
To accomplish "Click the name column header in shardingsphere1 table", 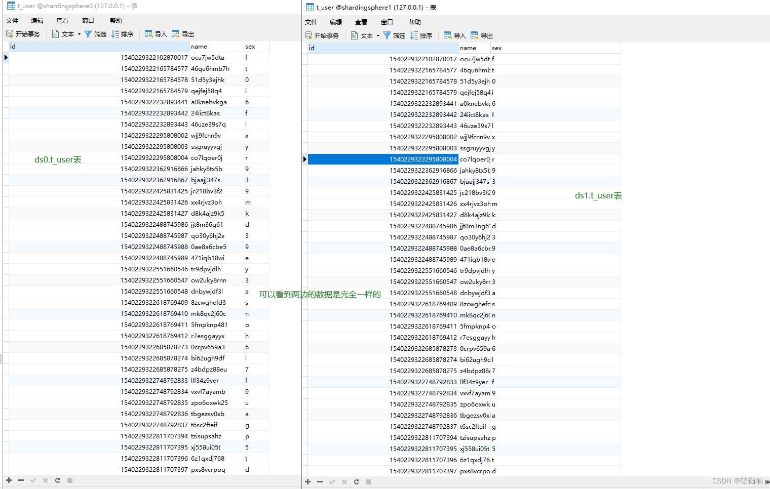I will tap(475, 48).
